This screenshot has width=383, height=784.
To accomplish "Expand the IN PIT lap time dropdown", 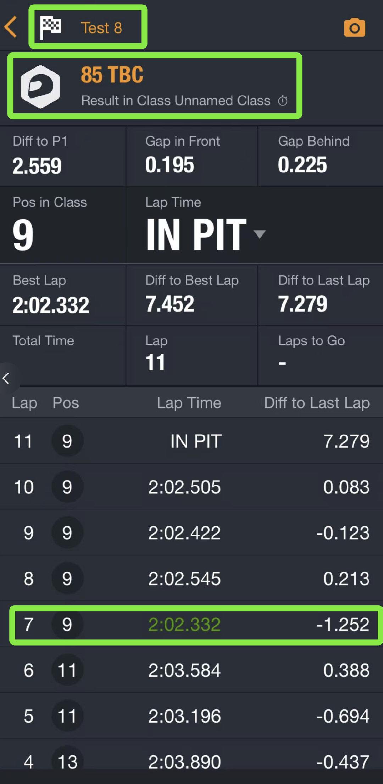I will (x=260, y=234).
